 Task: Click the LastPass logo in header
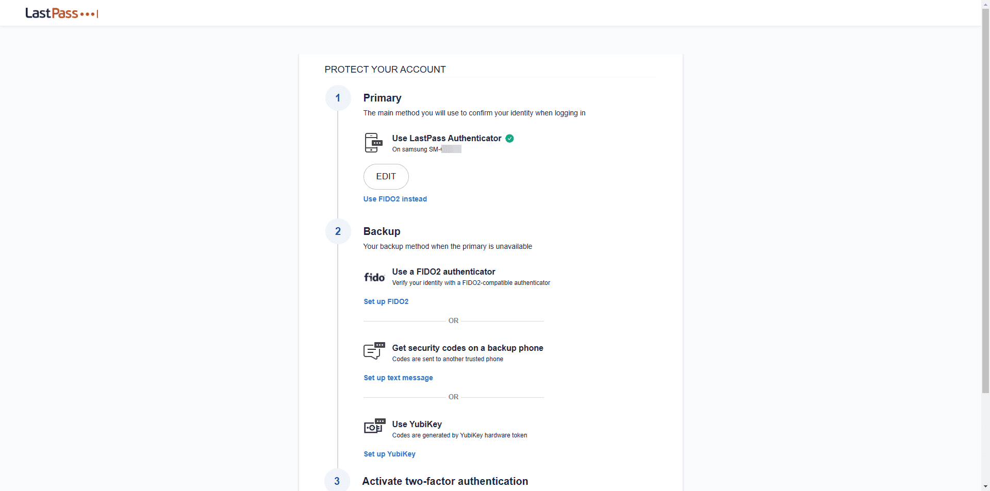(62, 13)
